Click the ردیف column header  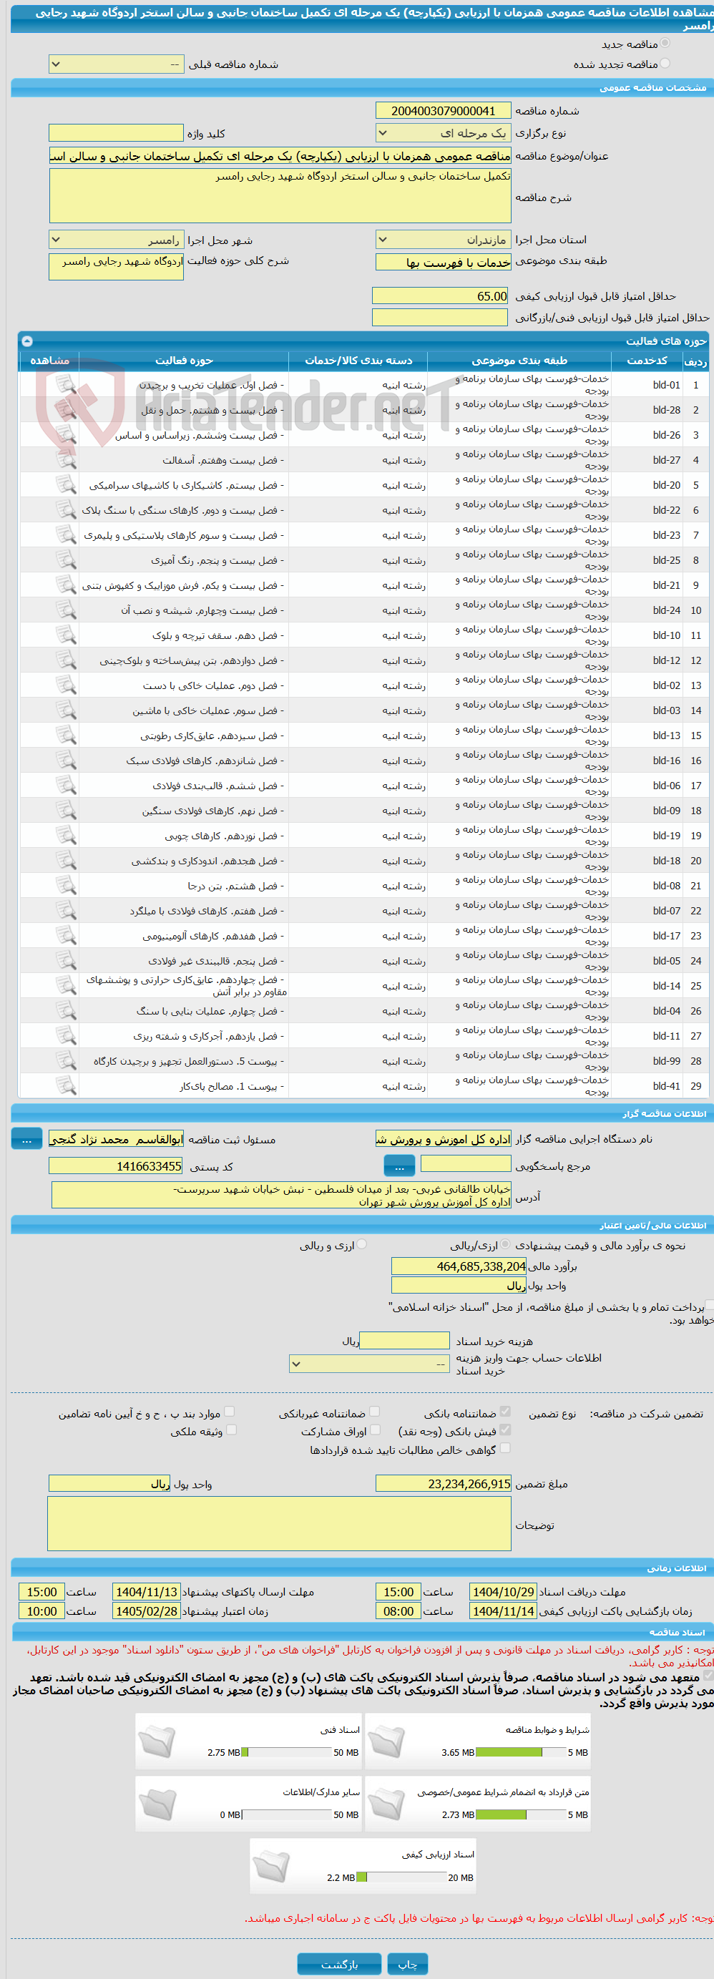click(695, 361)
